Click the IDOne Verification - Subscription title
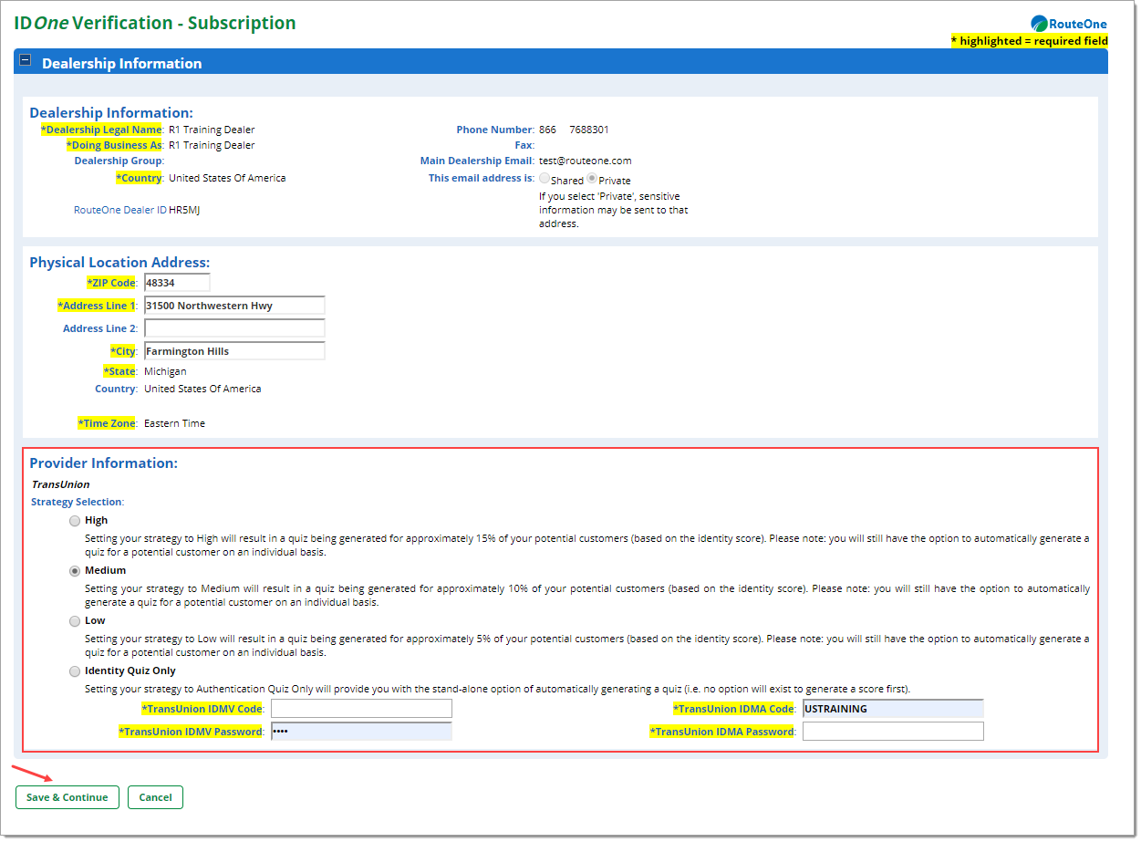 pyautogui.click(x=155, y=23)
